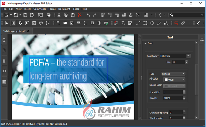Click properties panel scroll-down arrow

pyautogui.click(x=196, y=117)
